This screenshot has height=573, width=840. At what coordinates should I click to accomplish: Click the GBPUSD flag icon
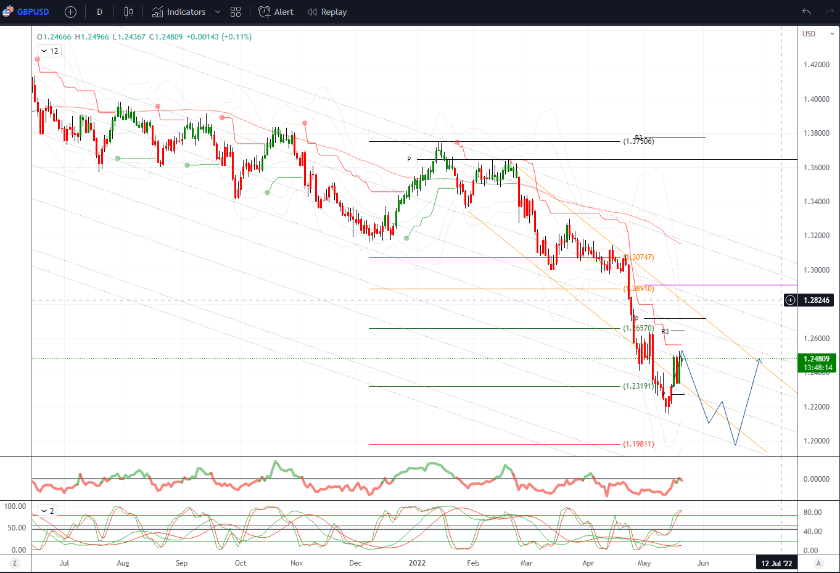8,12
